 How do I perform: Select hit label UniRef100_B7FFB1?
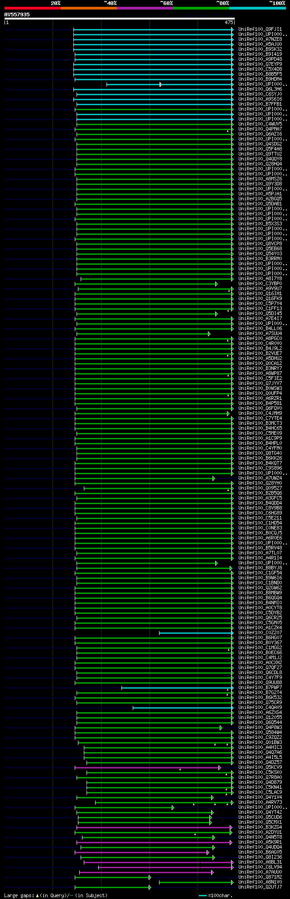pyautogui.click(x=260, y=104)
